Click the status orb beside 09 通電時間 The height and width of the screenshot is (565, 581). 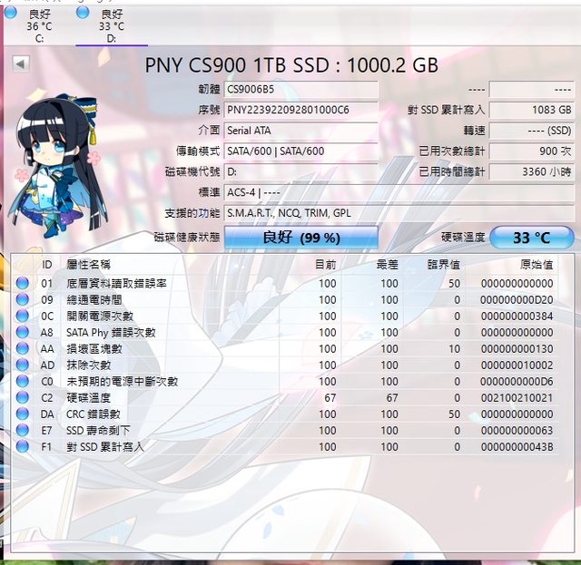click(23, 299)
